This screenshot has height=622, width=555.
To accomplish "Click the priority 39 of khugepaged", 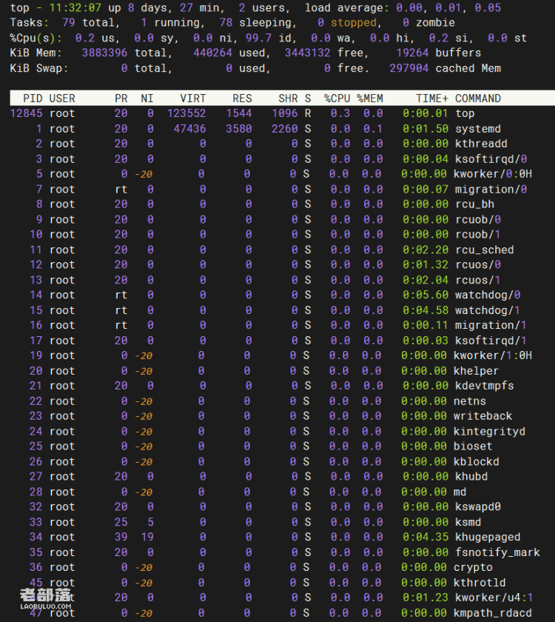I will tap(121, 537).
